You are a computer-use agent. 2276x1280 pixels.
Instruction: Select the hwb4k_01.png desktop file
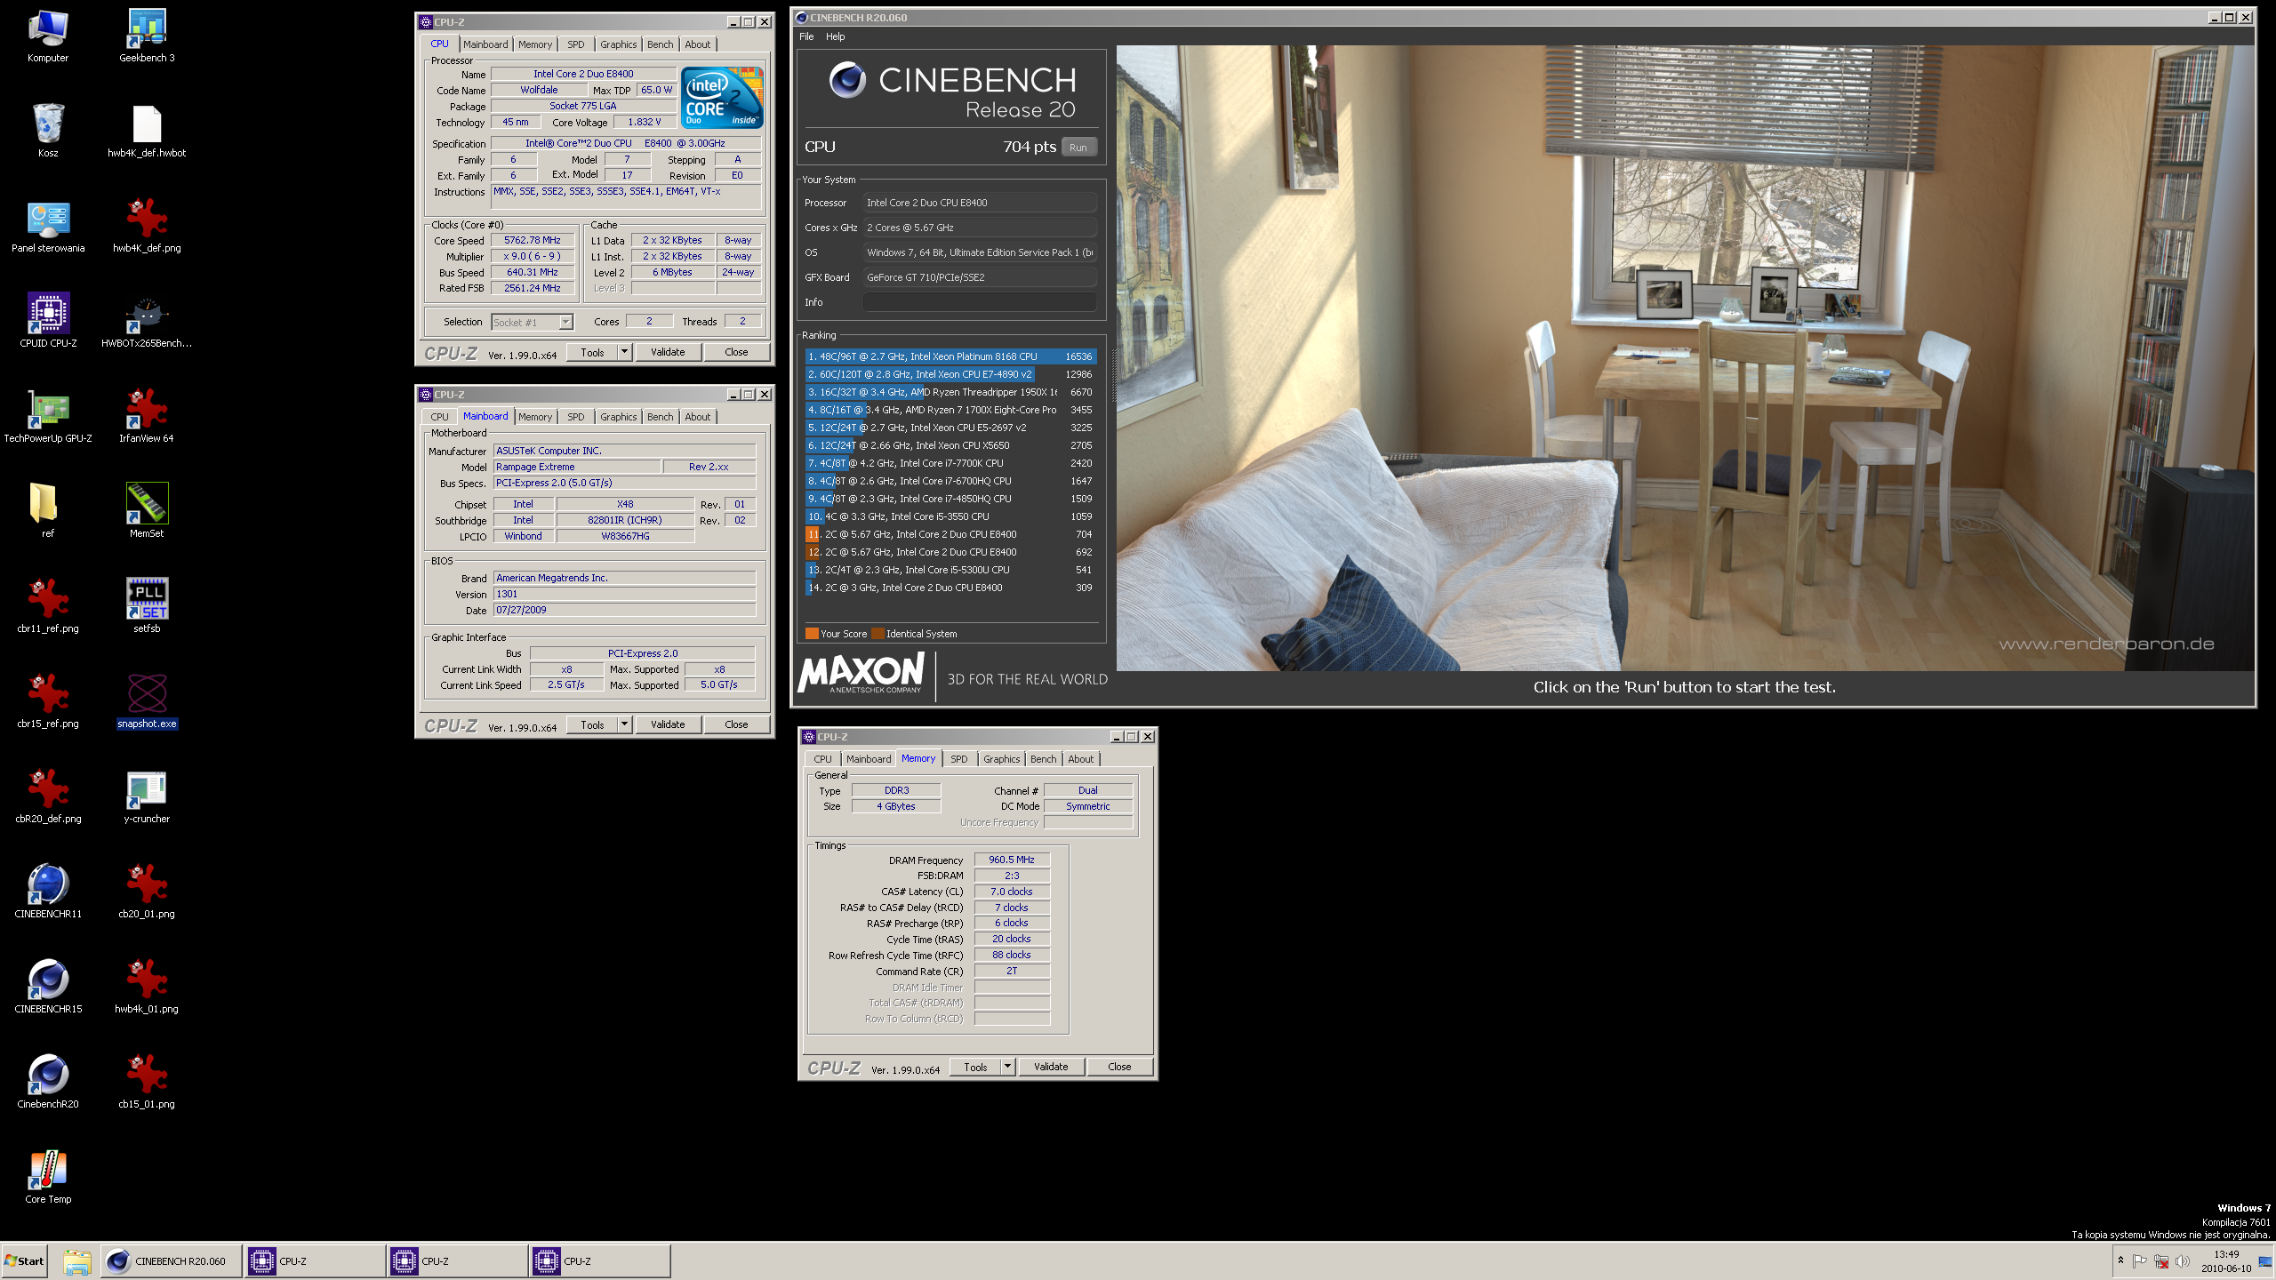147,987
